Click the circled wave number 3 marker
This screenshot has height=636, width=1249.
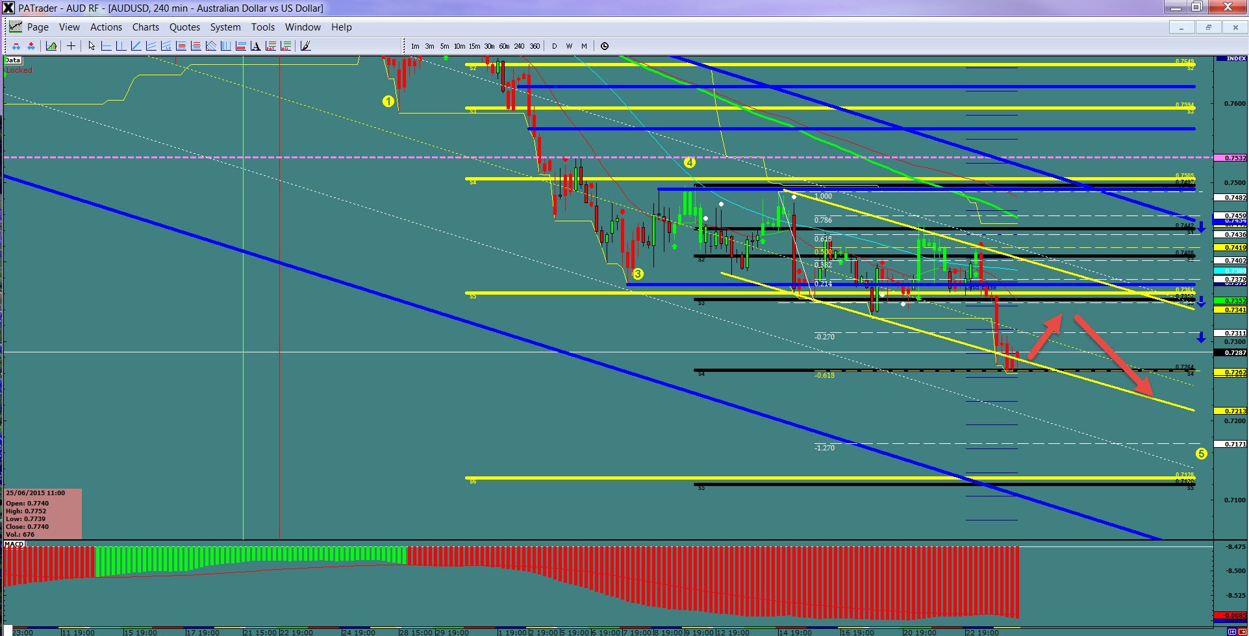[x=638, y=274]
